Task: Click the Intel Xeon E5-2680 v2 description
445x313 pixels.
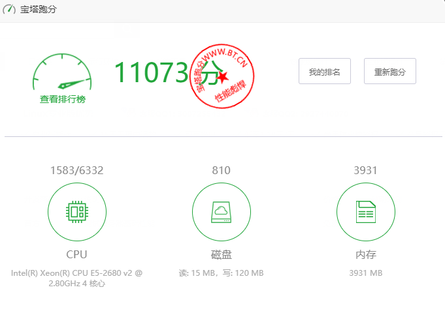Action: click(76, 278)
